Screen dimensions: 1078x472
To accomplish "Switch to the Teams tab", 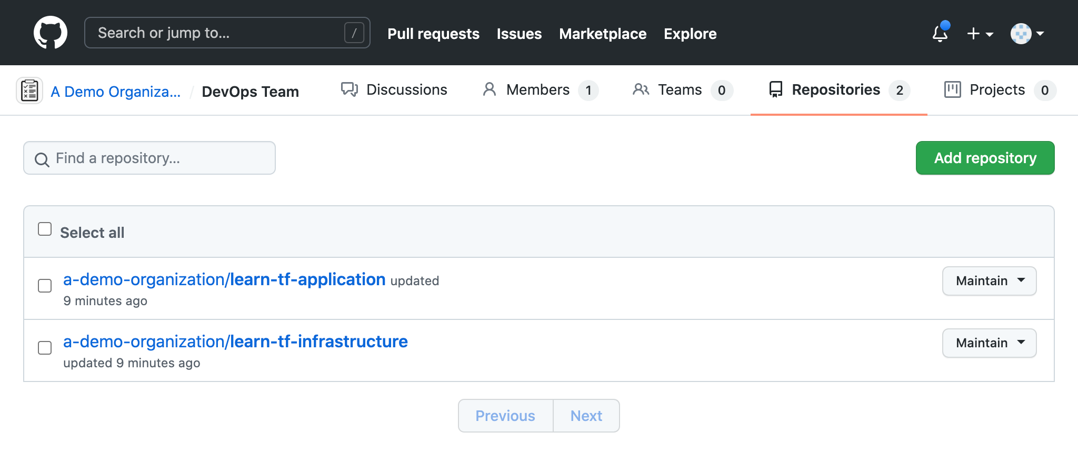I will click(683, 90).
